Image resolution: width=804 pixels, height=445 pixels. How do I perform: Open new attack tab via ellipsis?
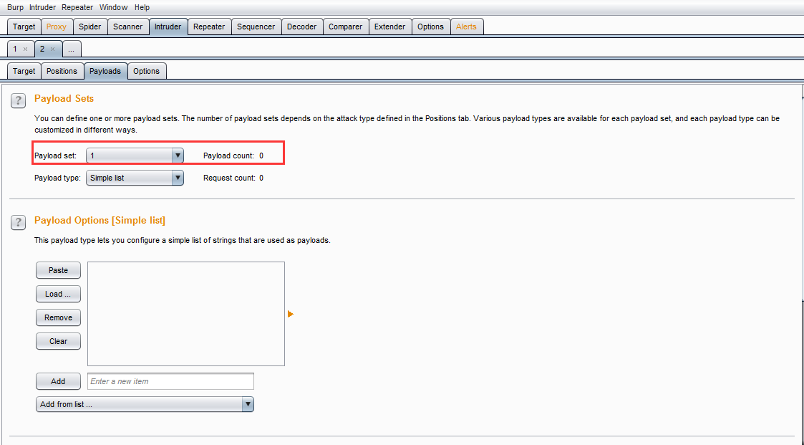coord(72,49)
